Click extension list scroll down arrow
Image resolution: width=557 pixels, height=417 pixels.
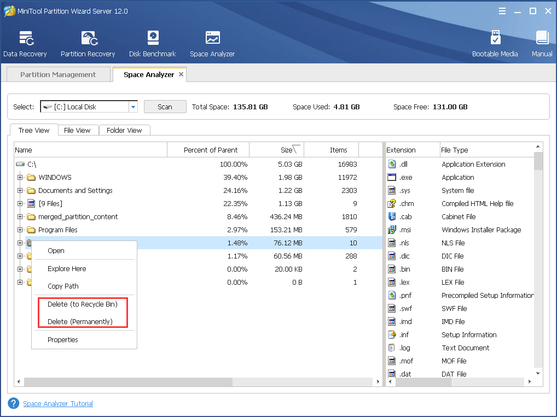click(x=538, y=373)
